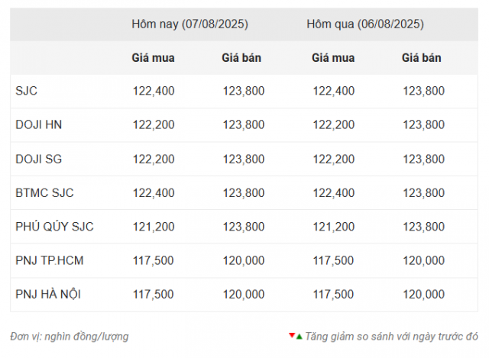
Task: Click today's Giá bán column header
Action: pos(241,58)
